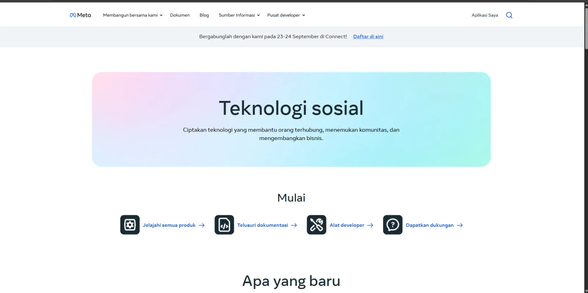
Task: Expand the Pusat developer dropdown
Action: [x=286, y=15]
